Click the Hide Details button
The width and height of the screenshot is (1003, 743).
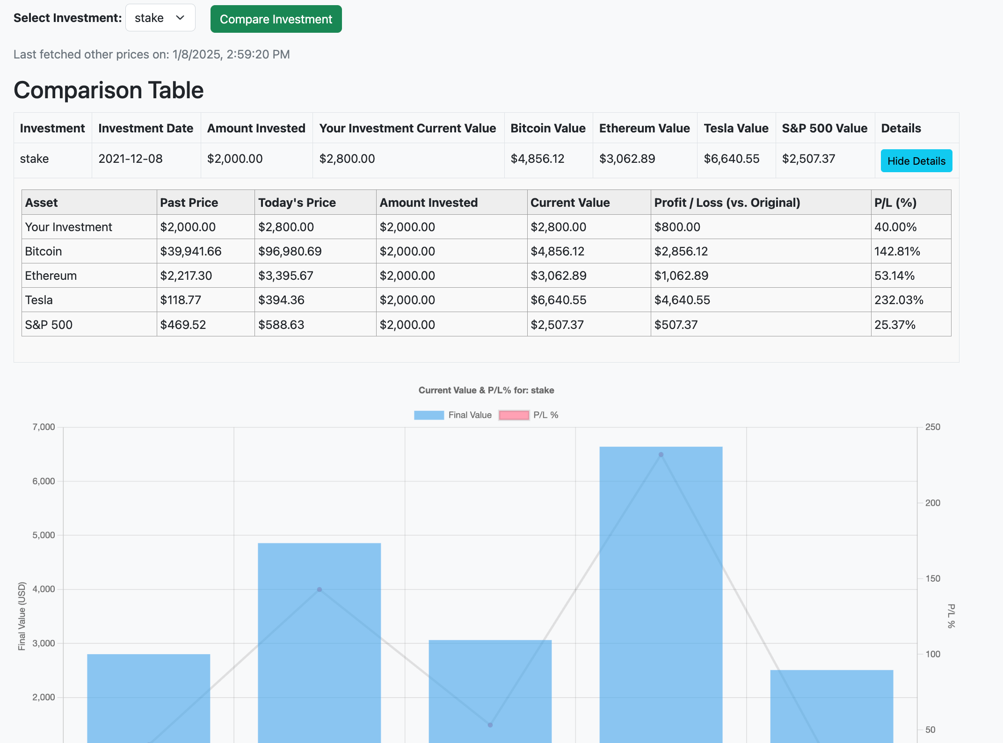[x=916, y=161]
